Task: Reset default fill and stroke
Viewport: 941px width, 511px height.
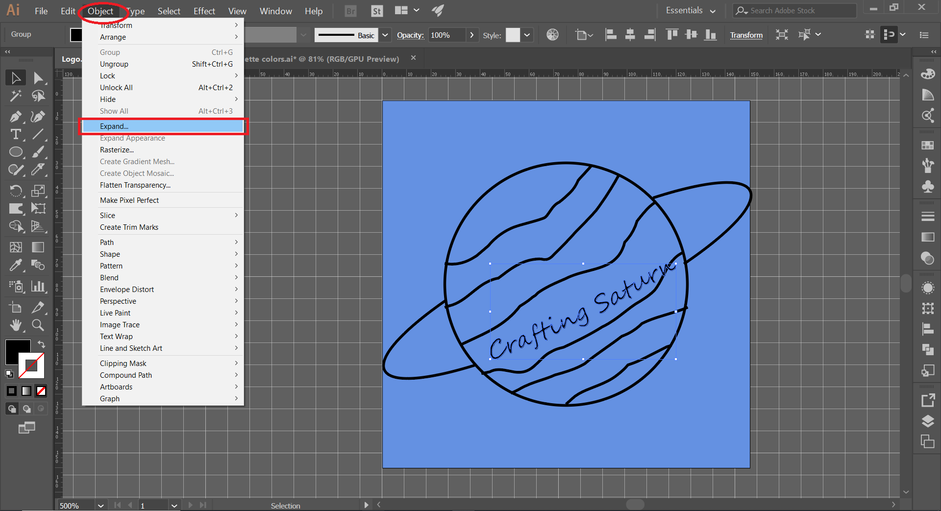Action: (9, 374)
